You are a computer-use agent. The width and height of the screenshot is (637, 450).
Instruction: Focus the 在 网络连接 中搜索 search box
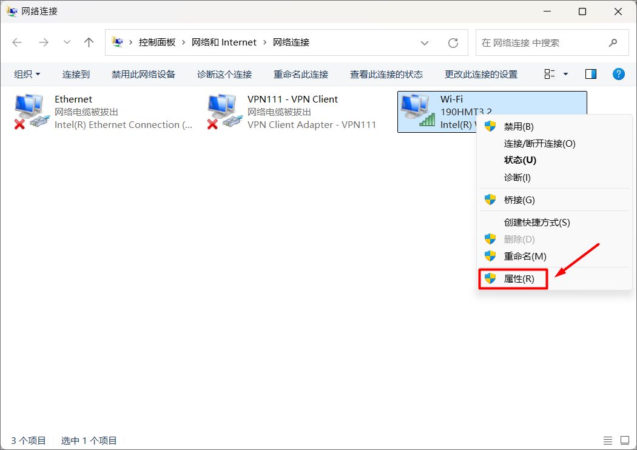pos(553,42)
